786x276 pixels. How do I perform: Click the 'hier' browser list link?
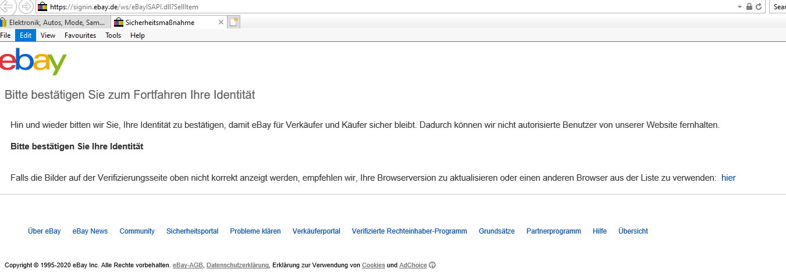[728, 178]
